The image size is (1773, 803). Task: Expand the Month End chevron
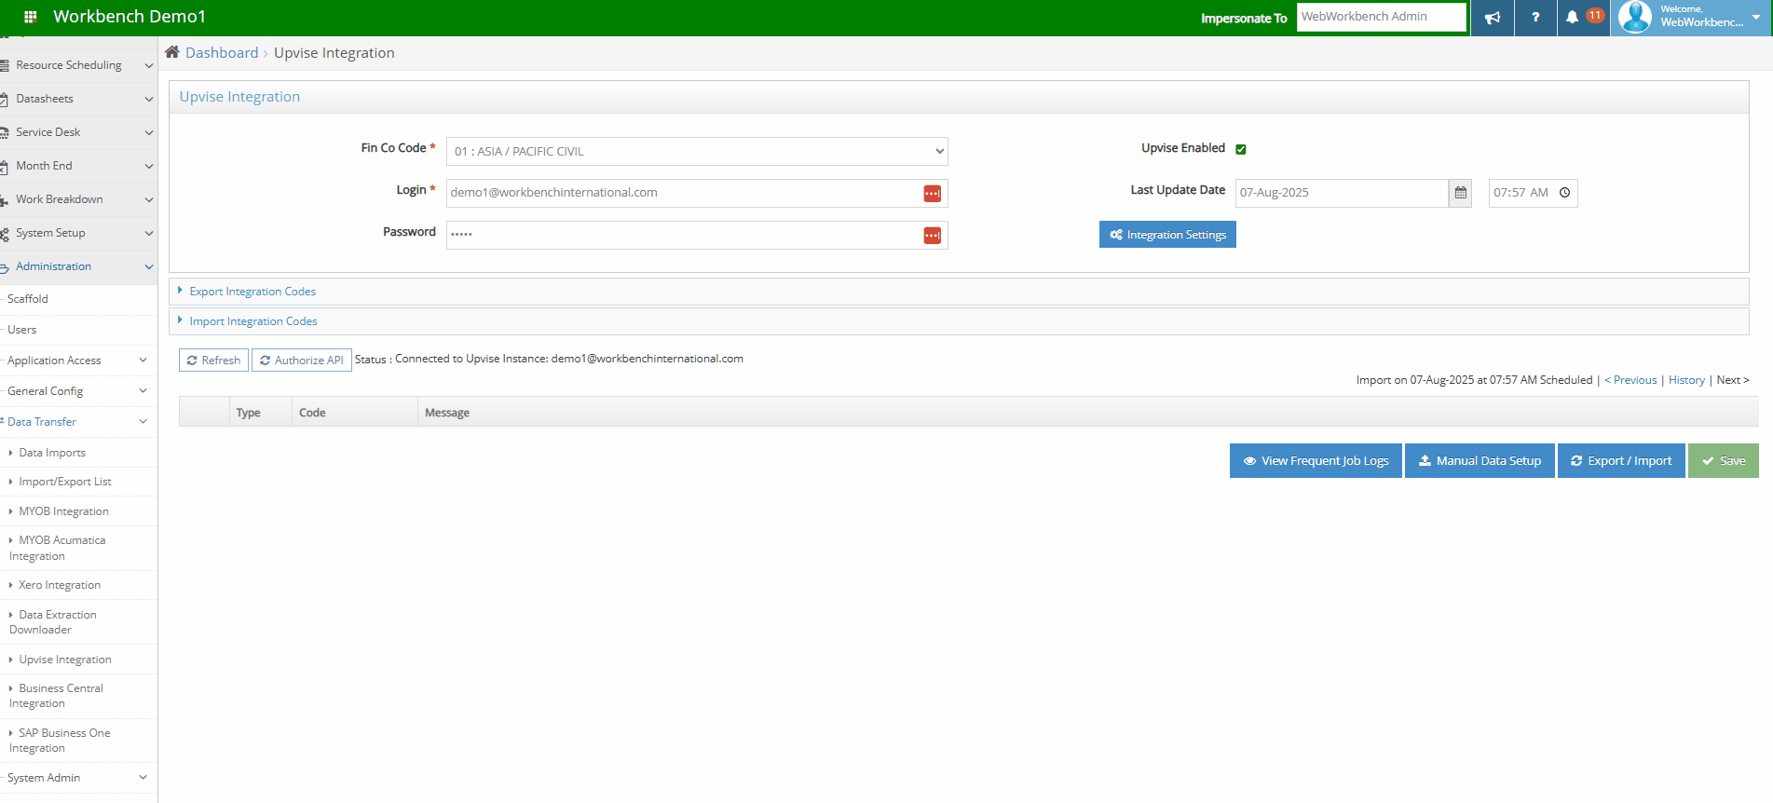coord(148,166)
